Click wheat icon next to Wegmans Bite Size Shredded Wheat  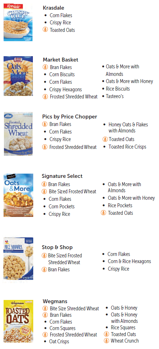pos(45,309)
